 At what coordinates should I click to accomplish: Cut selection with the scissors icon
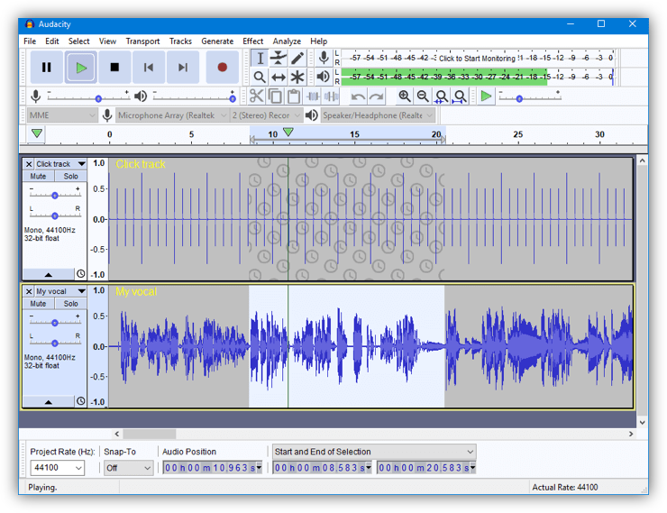point(257,96)
